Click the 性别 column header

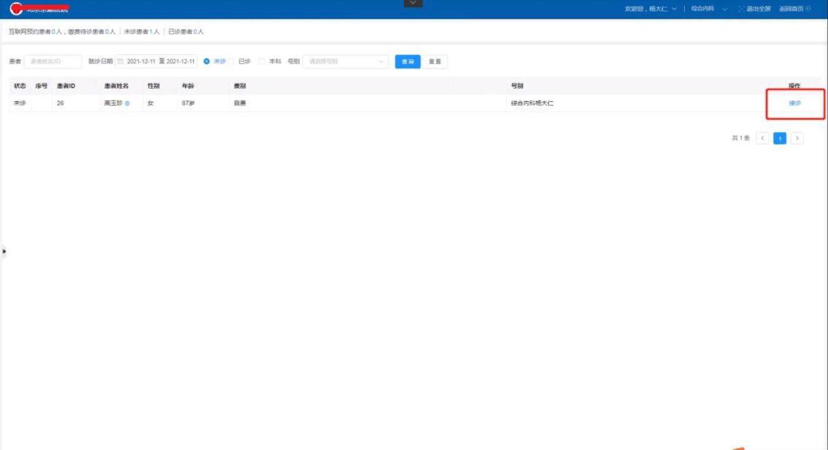pyautogui.click(x=153, y=86)
